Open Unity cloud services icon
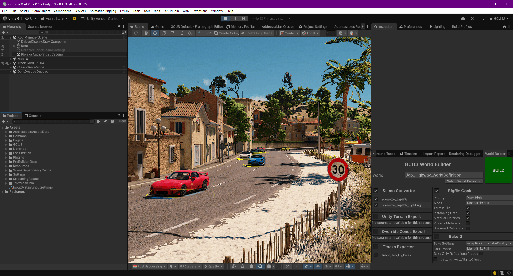This screenshot has width=513, height=276. coord(463,18)
